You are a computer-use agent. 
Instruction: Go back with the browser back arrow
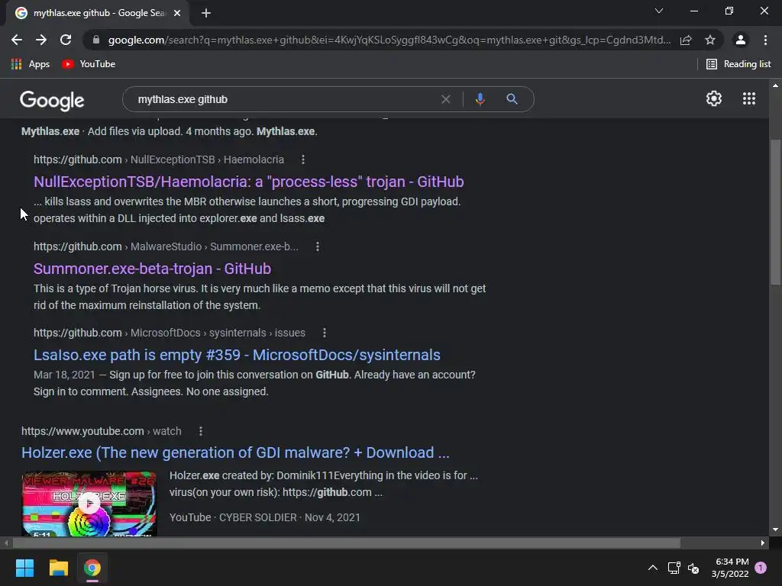pyautogui.click(x=17, y=40)
